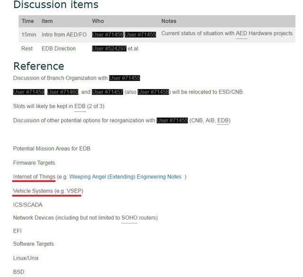This screenshot has height=277, width=303.
Task: Click redacted 'User #71459' name
Action: pos(29,92)
